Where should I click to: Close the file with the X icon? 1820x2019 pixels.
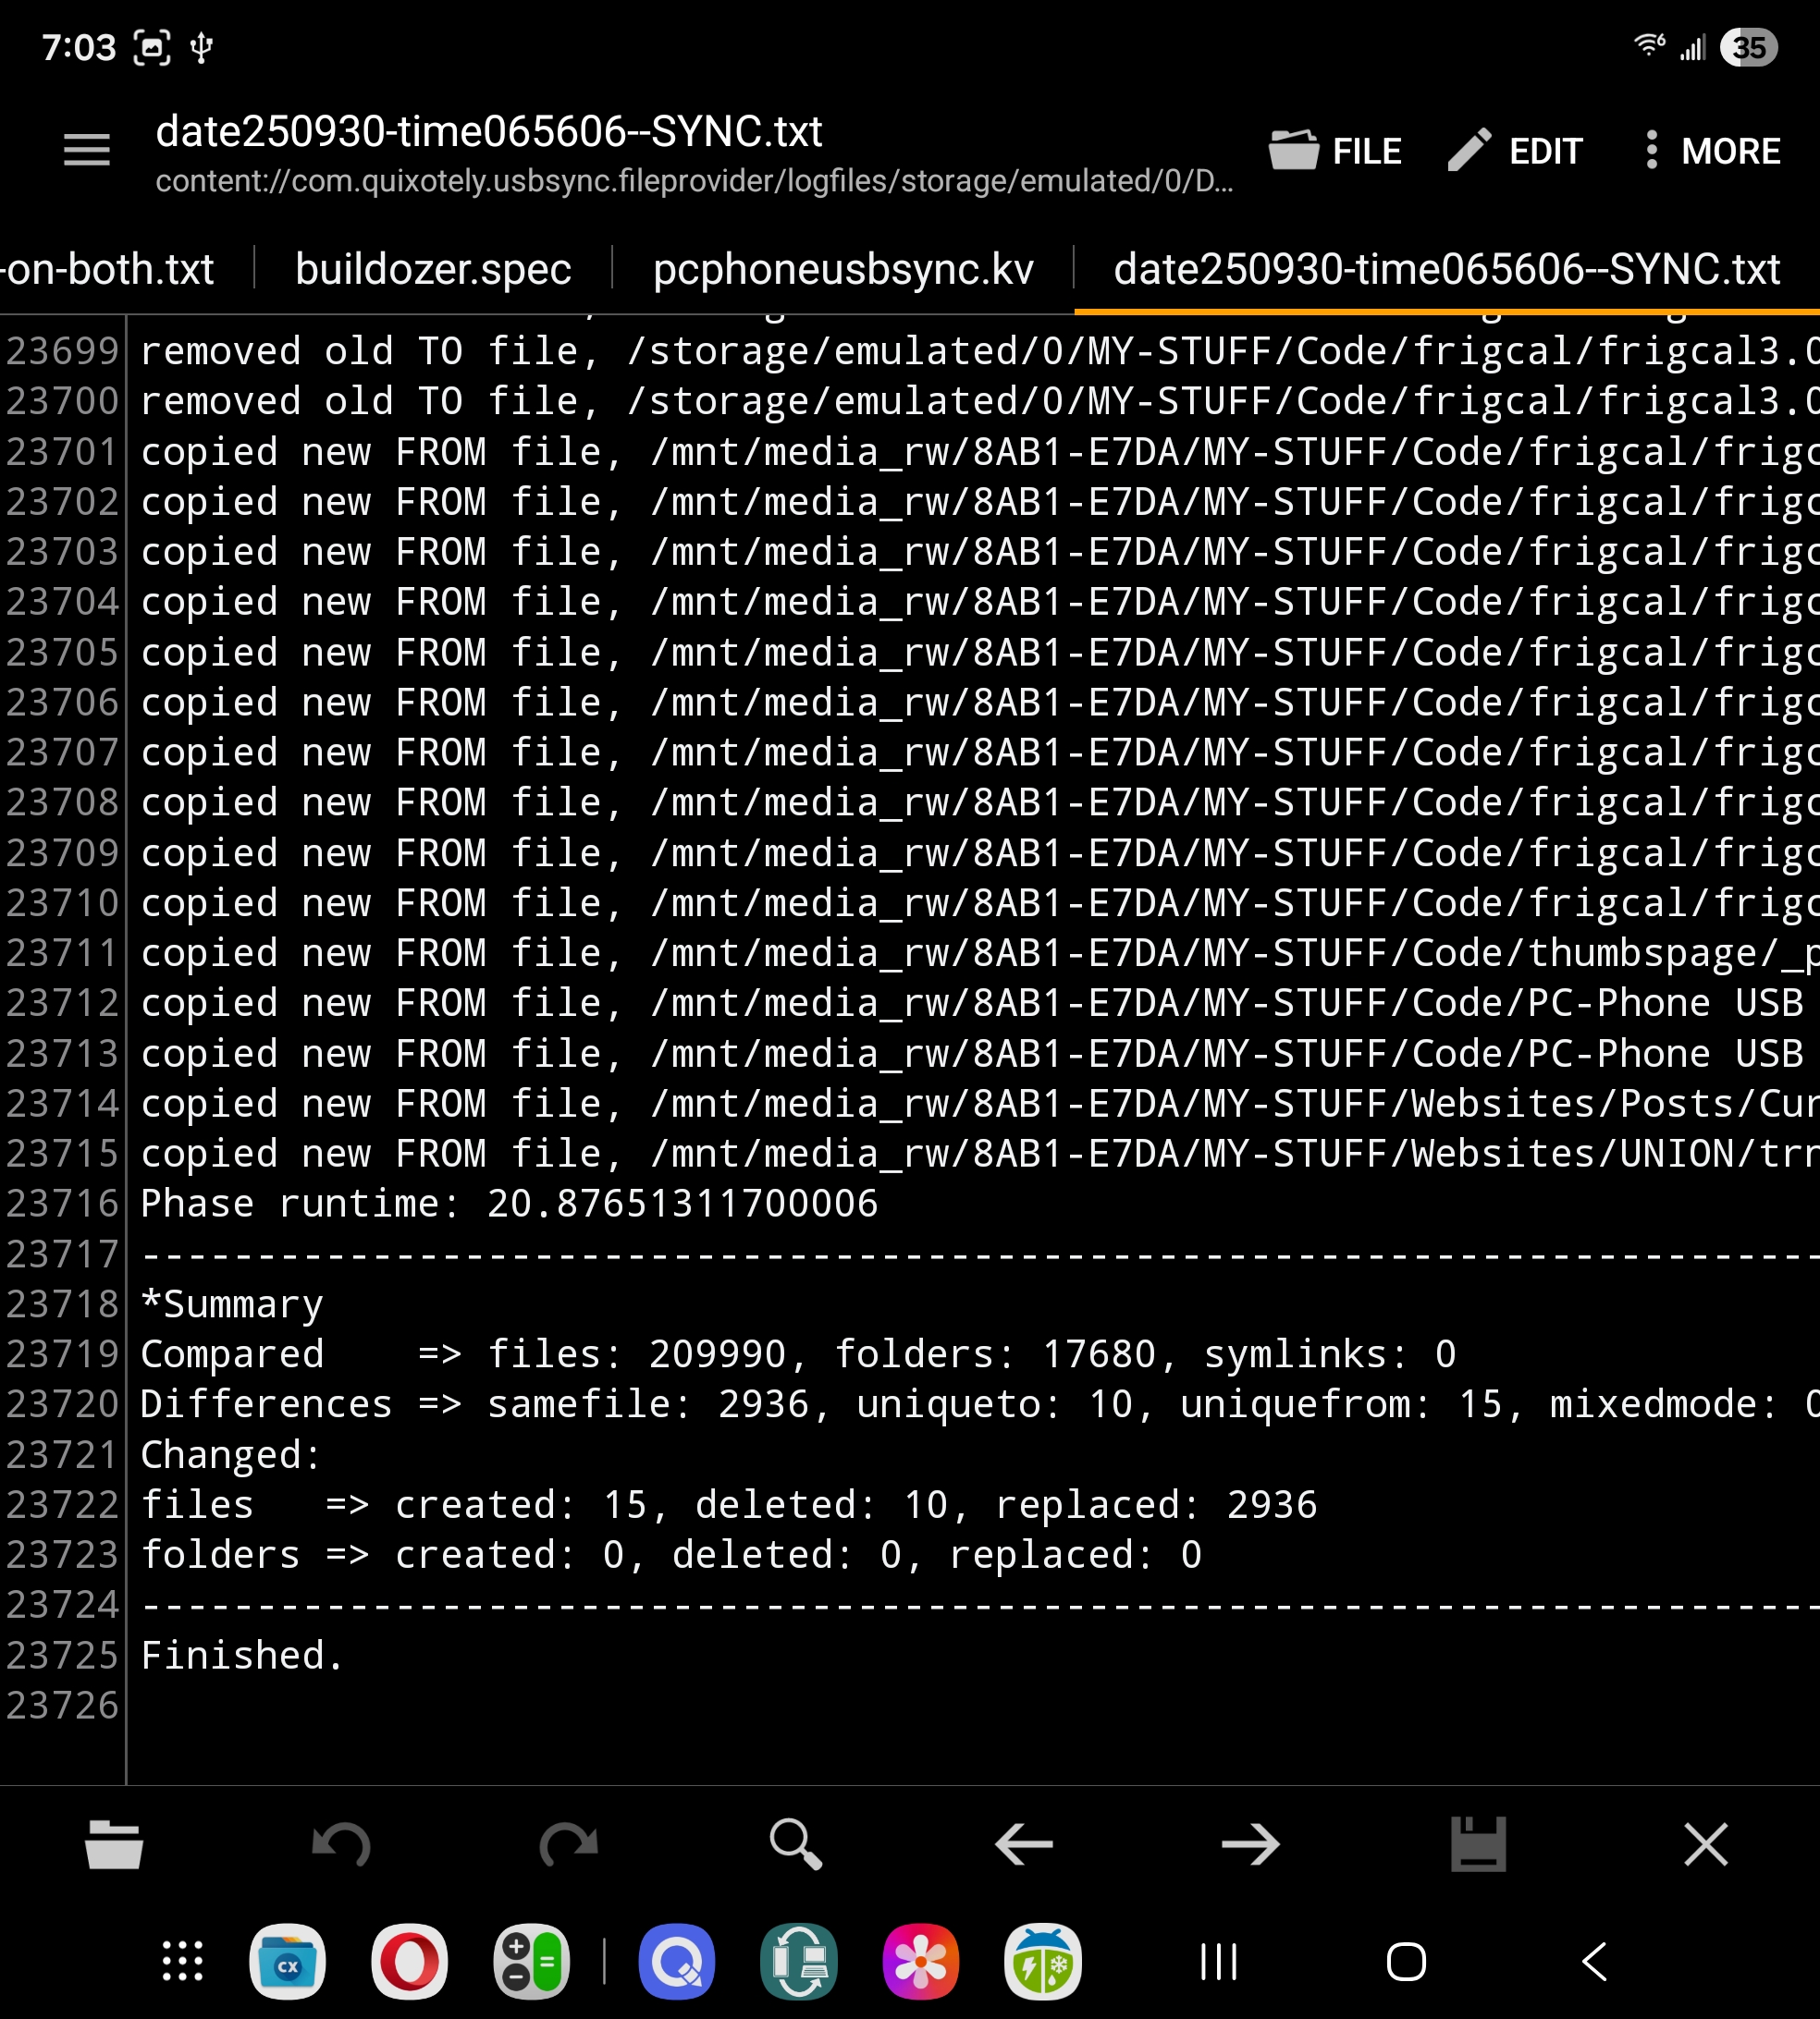(x=1705, y=1844)
